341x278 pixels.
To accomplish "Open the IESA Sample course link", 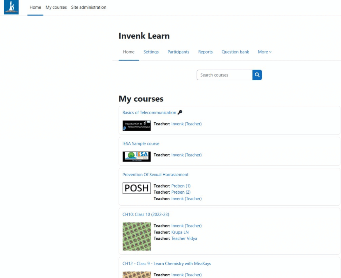I will [141, 144].
